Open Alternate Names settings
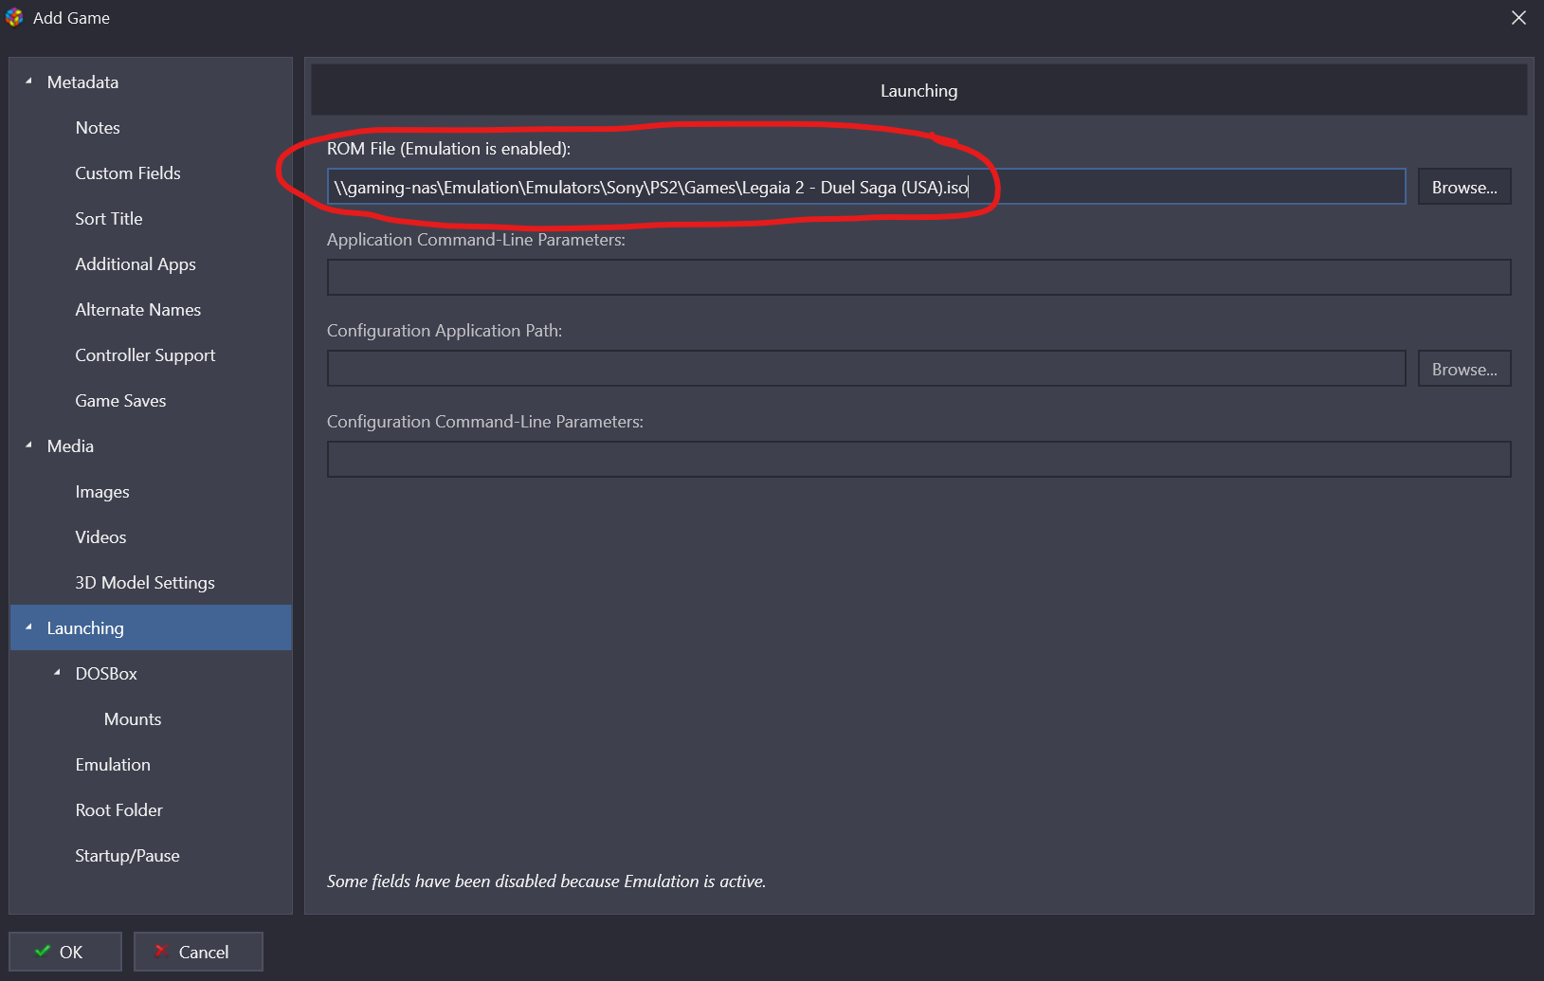Image resolution: width=1544 pixels, height=981 pixels. [x=138, y=310]
